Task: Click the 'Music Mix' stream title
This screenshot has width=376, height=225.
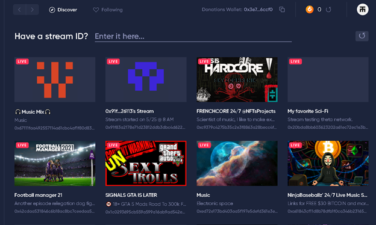Action: (x=33, y=112)
